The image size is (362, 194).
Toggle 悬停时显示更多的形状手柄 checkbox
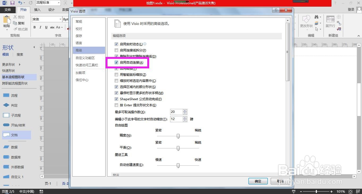coord(116,93)
